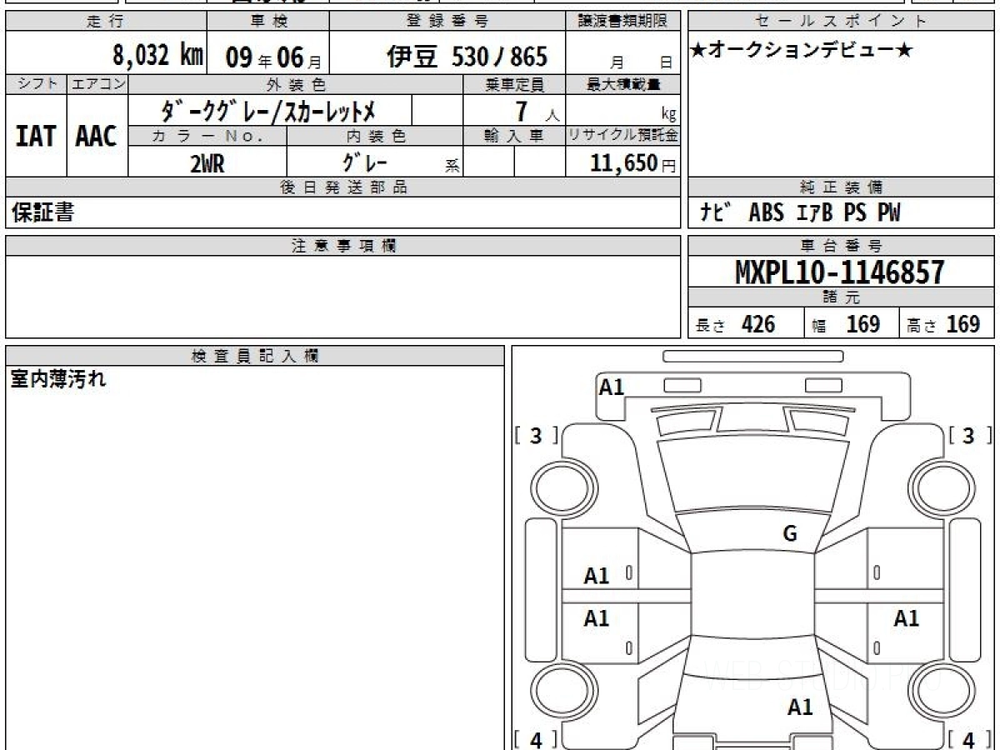
Task: Click the right-side [ 4 ] bracket marker
Action: pos(967,739)
